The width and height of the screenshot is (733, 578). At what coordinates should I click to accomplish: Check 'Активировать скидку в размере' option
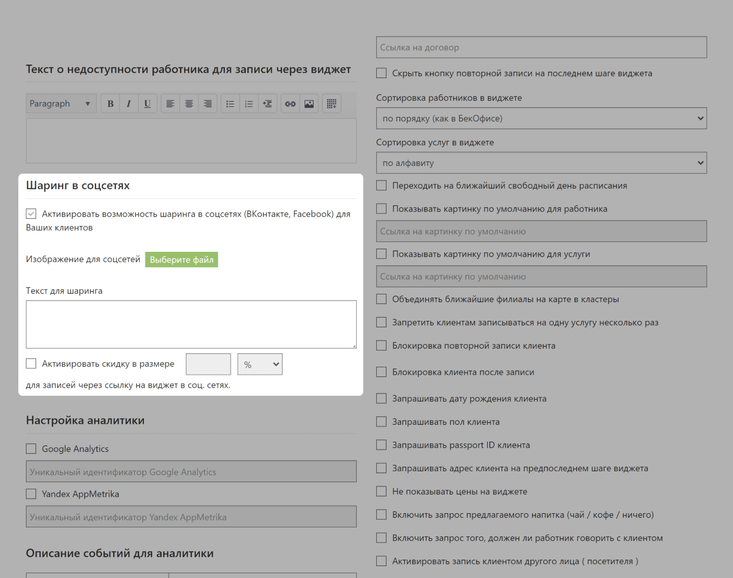[x=31, y=364]
